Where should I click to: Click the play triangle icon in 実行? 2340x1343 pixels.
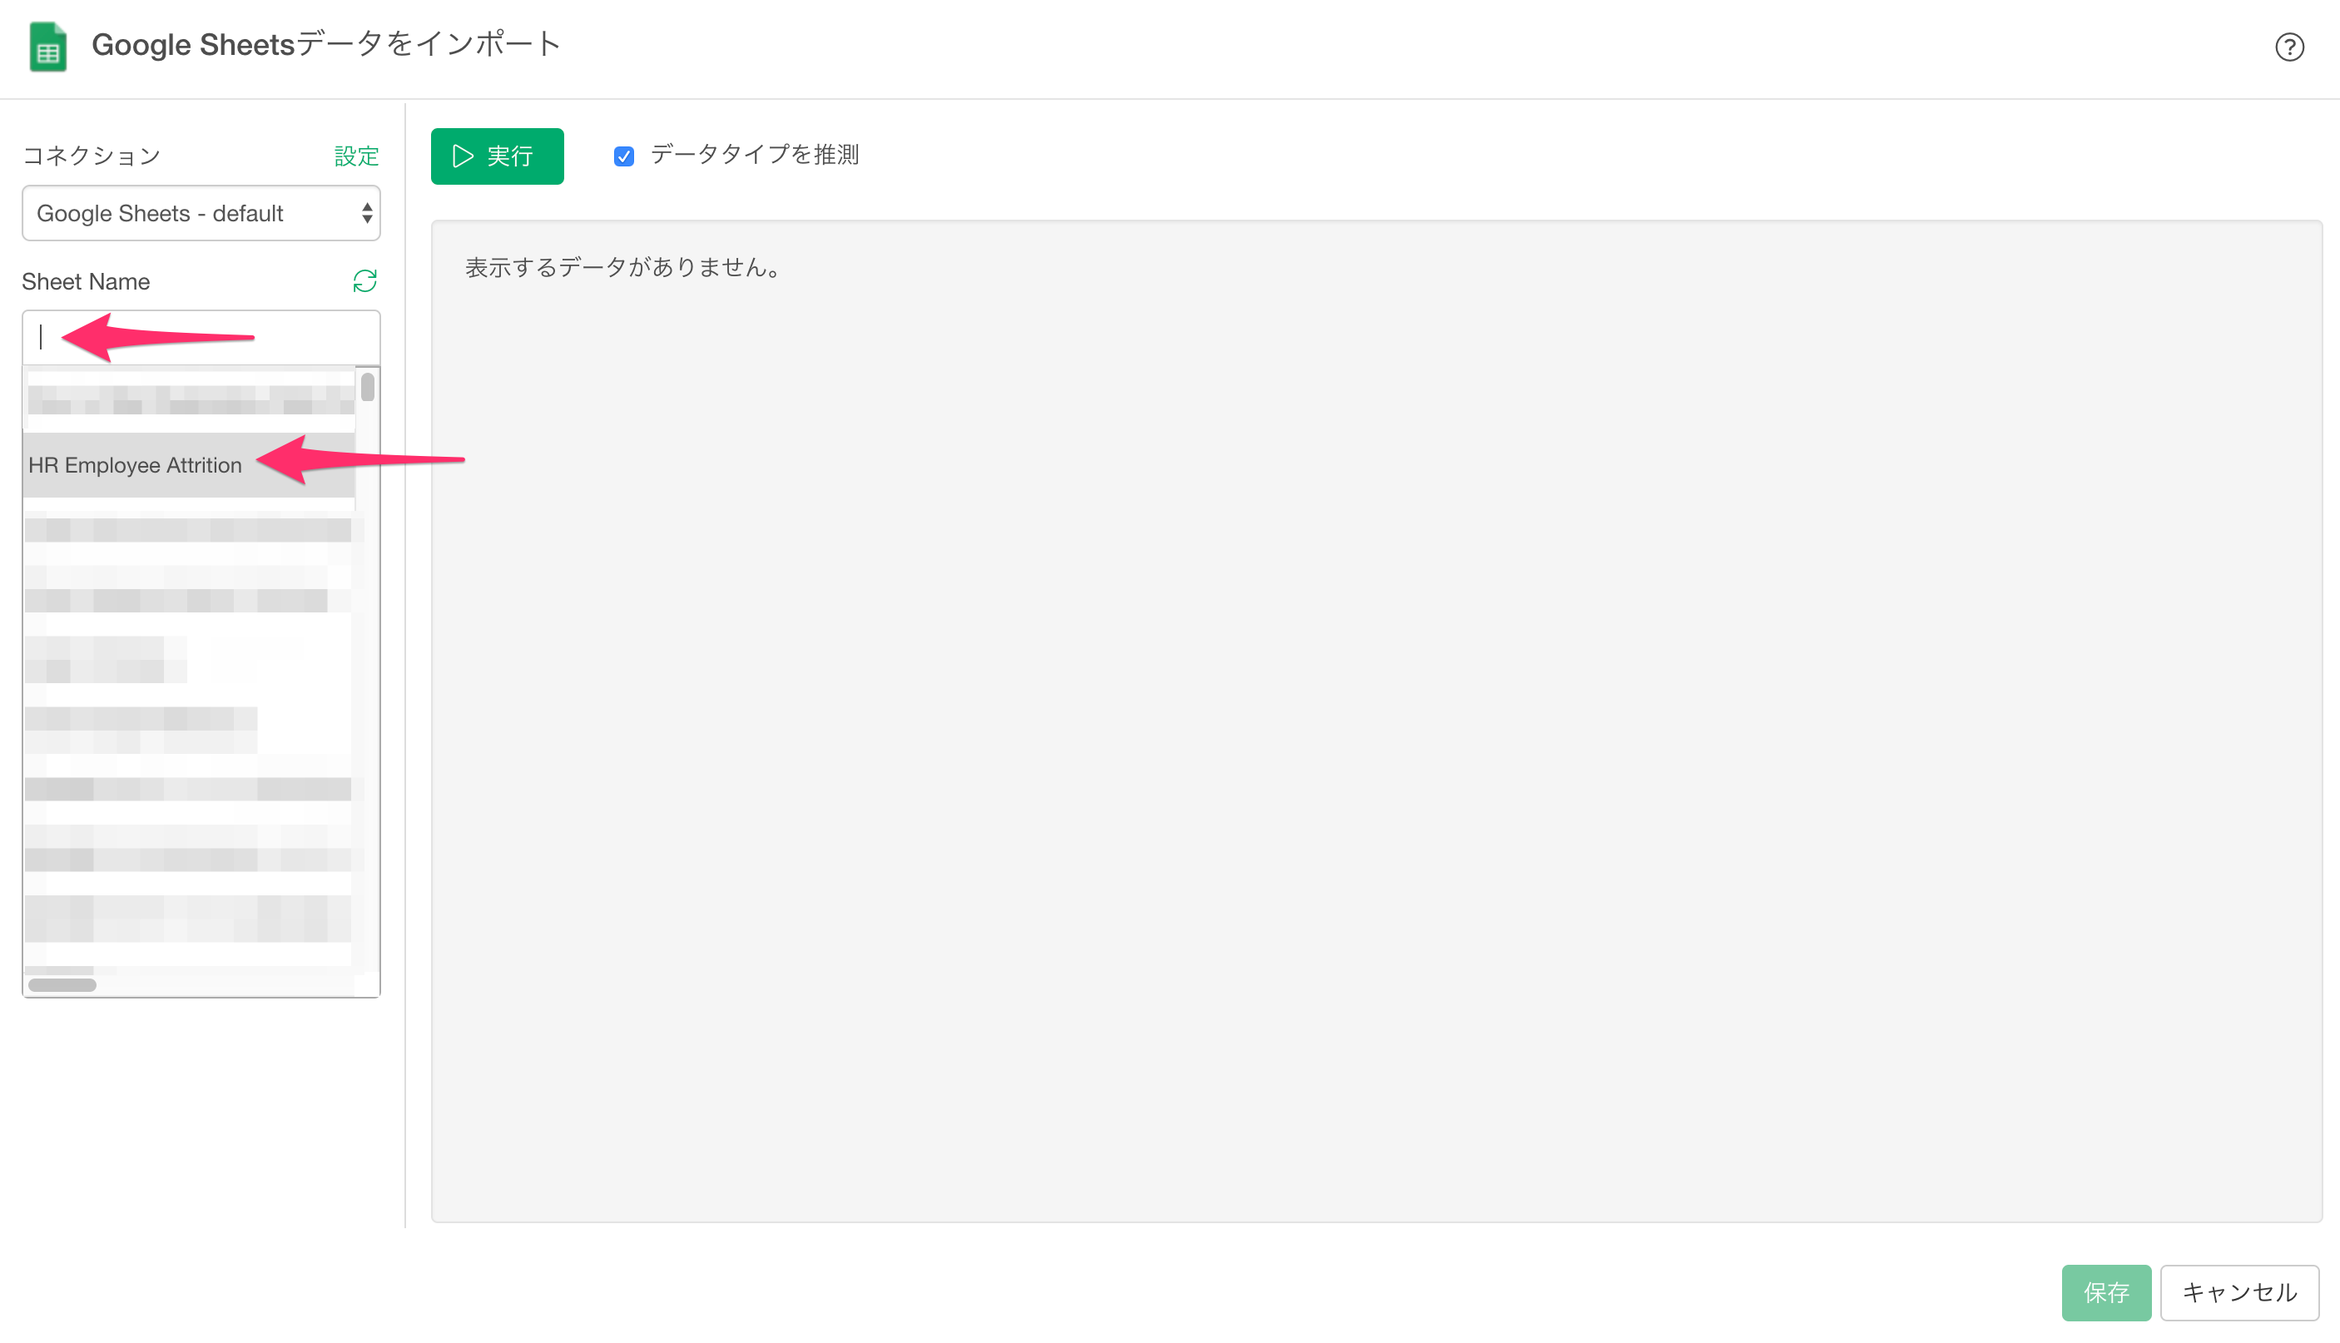[x=463, y=156]
